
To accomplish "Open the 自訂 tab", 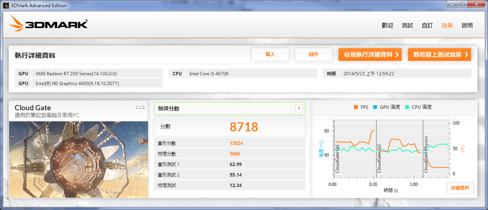I will coord(427,26).
